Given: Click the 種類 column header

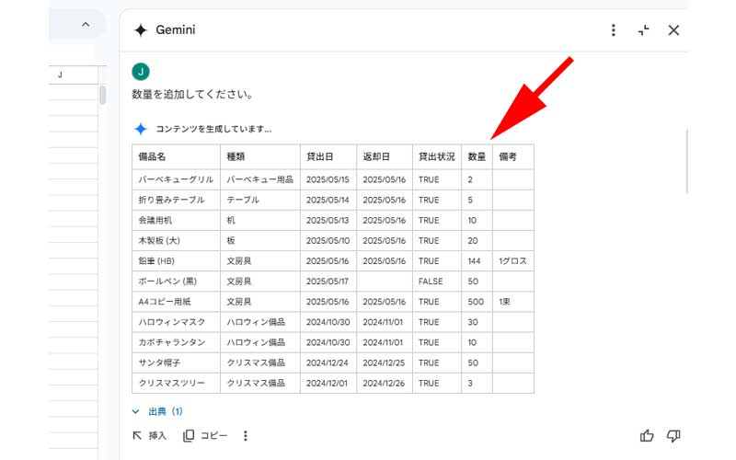Looking at the screenshot, I should (x=260, y=156).
